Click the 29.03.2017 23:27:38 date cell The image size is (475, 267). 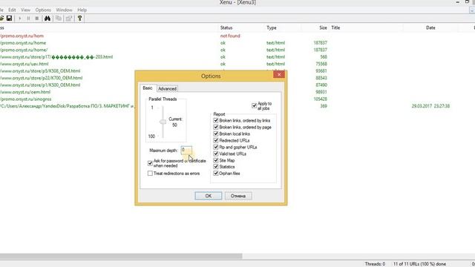430,106
